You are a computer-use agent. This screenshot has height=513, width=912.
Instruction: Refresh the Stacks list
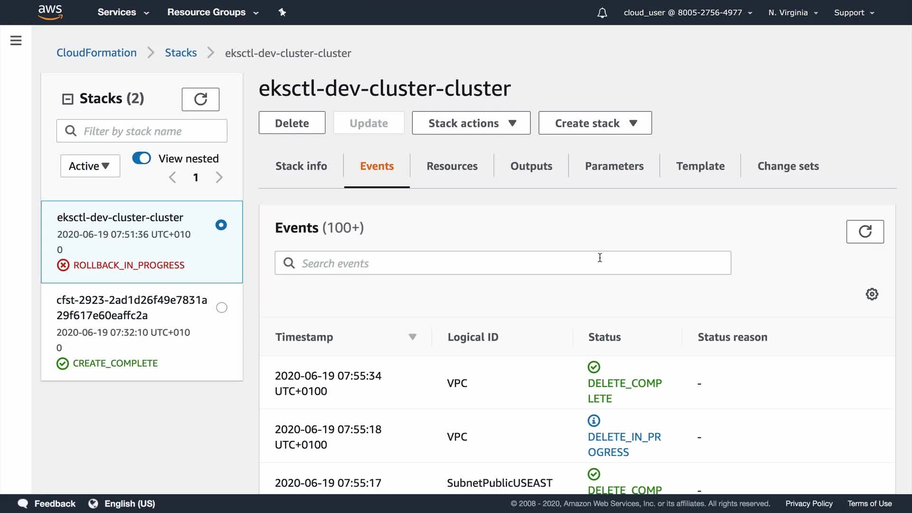click(x=200, y=99)
